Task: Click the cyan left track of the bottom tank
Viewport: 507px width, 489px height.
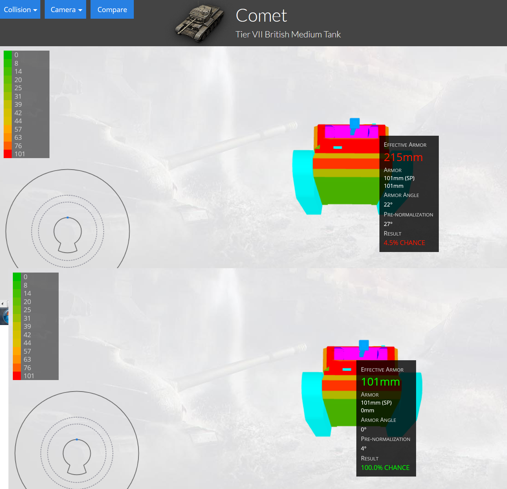Action: 314,404
